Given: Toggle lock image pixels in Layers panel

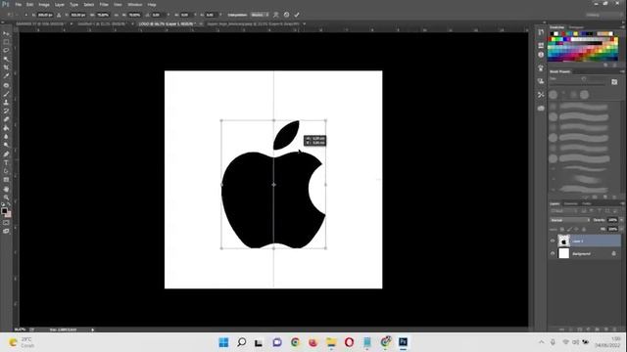Looking at the screenshot, I should pyautogui.click(x=569, y=229).
